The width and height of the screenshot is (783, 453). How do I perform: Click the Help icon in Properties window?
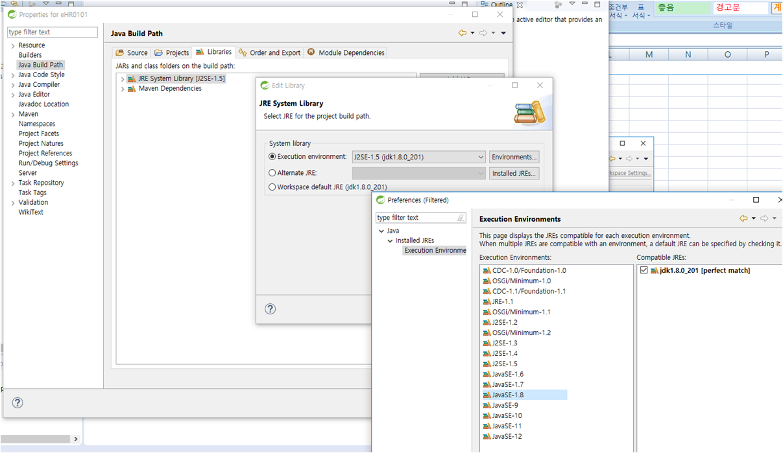[x=18, y=402]
